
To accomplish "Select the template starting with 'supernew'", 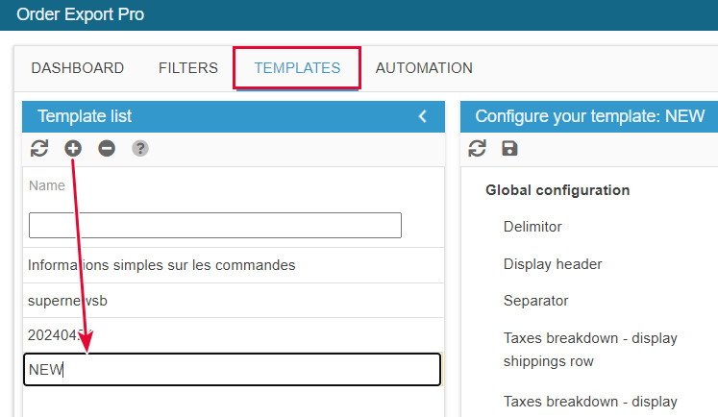I will (x=68, y=301).
